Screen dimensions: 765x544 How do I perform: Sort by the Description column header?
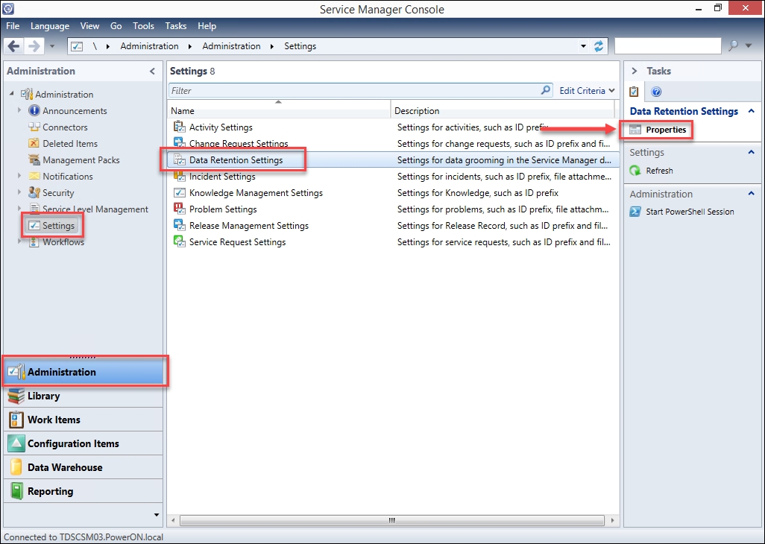click(503, 110)
